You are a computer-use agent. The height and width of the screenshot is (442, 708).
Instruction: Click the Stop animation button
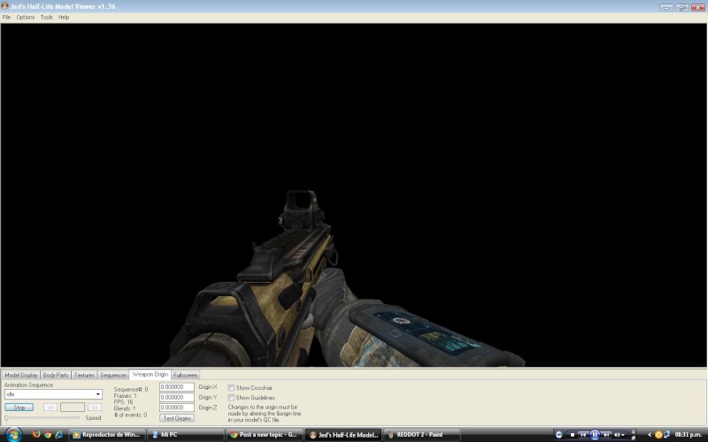19,408
